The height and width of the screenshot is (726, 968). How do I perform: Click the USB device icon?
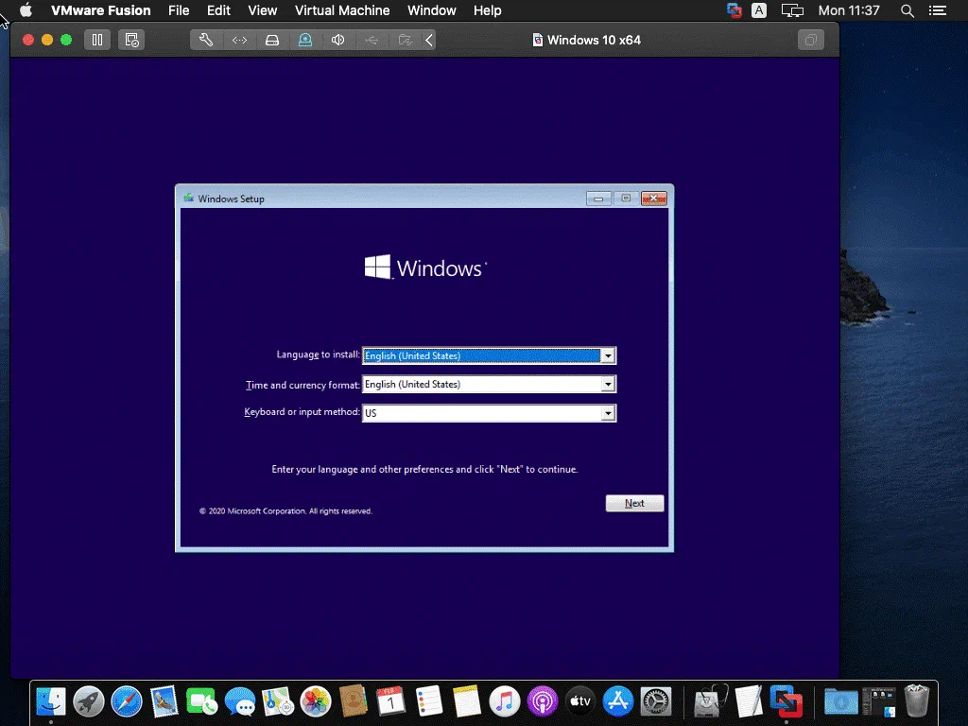(371, 40)
